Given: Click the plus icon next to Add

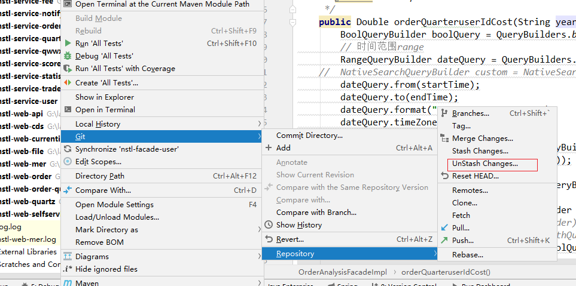Looking at the screenshot, I should 269,147.
